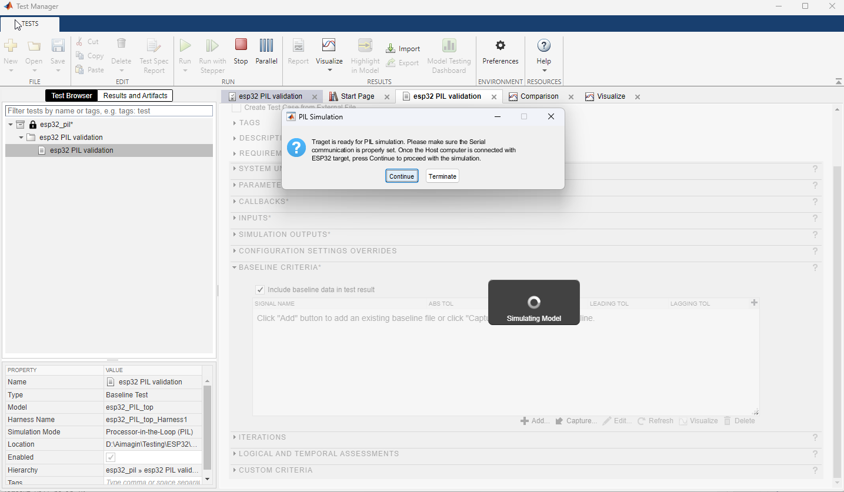Image resolution: width=844 pixels, height=492 pixels.
Task: Open Model Testing Dashboard
Action: [x=449, y=55]
